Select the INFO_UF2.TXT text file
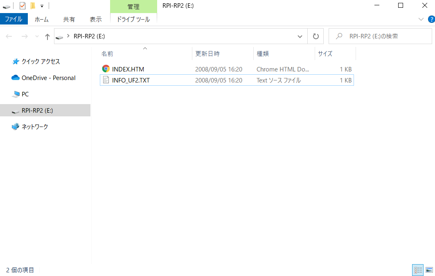Image resolution: width=435 pixels, height=276 pixels. pyautogui.click(x=130, y=80)
